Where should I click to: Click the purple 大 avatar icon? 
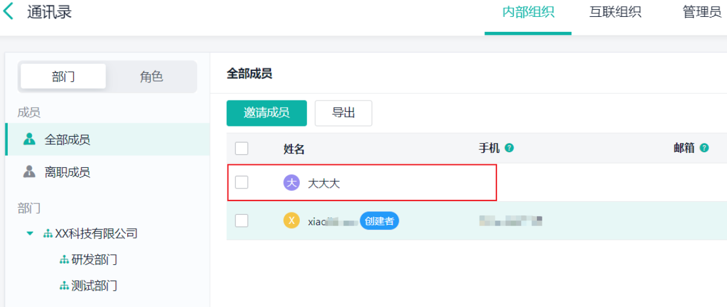291,183
